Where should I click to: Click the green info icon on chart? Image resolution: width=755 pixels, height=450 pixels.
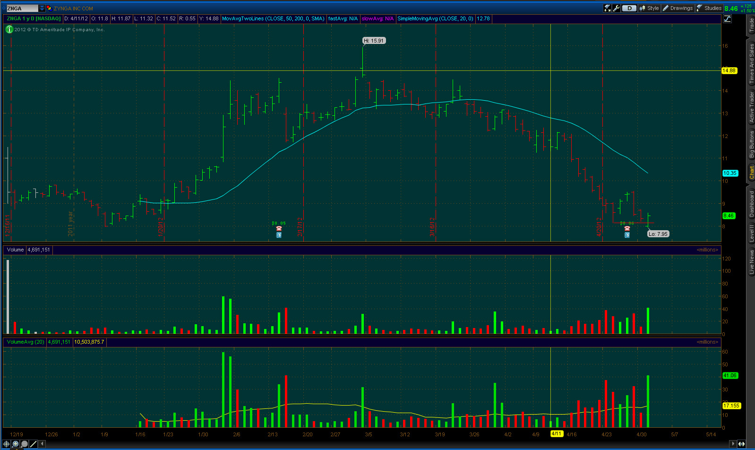[9, 29]
